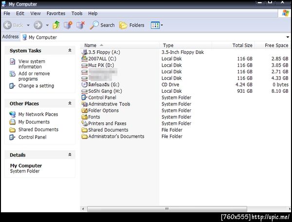Screen dimensions: 292x222
Task: Select Administrator's Documents folder icon
Action: pos(84,137)
